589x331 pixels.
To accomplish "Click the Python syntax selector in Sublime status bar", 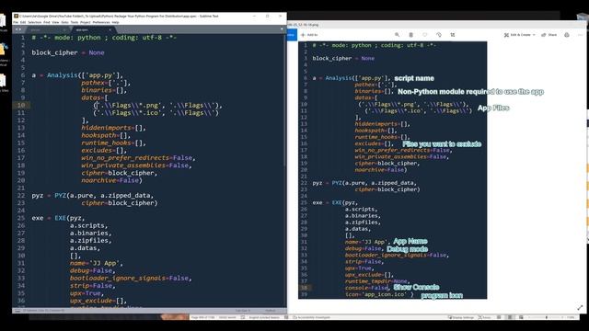I will pyautogui.click(x=271, y=311).
